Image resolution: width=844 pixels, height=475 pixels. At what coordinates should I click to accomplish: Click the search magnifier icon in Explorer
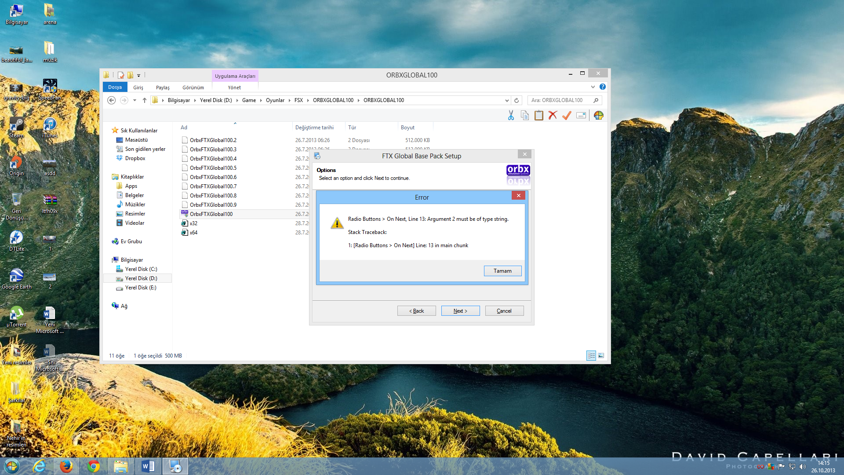pos(596,100)
